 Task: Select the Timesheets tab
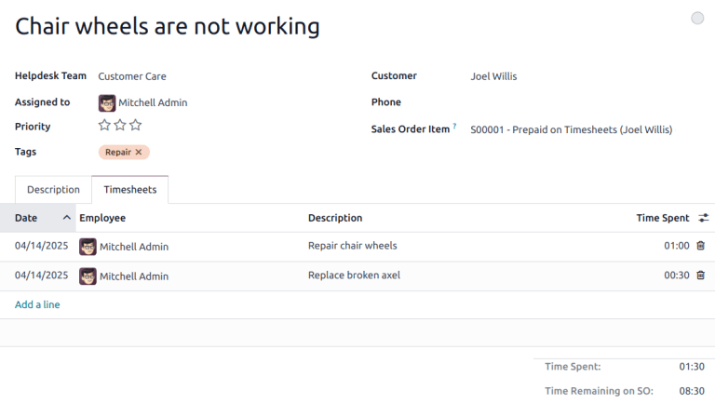[130, 190]
